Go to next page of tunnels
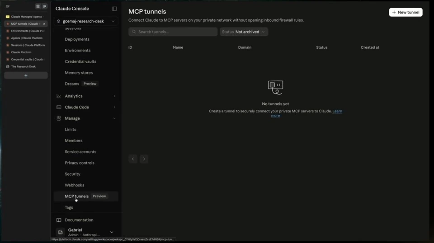Viewport: 434px width, 243px height. tap(144, 159)
